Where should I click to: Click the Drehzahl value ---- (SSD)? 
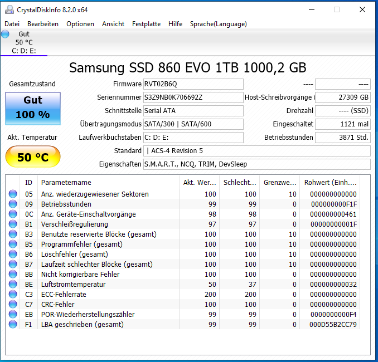click(343, 111)
